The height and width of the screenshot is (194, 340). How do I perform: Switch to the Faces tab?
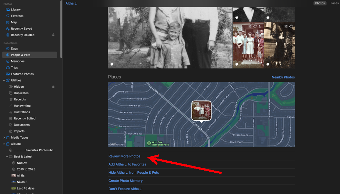(x=334, y=3)
